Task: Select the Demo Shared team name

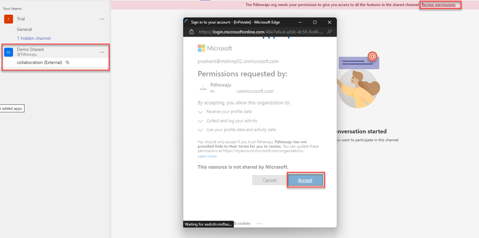Action: [30, 50]
